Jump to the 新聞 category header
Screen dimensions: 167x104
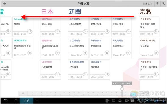tap(75, 12)
